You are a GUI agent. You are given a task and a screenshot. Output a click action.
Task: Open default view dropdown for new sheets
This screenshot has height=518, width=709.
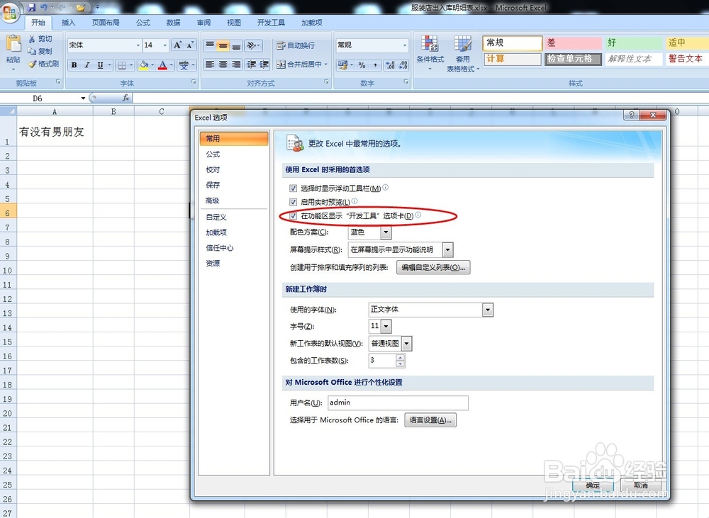[x=406, y=344]
